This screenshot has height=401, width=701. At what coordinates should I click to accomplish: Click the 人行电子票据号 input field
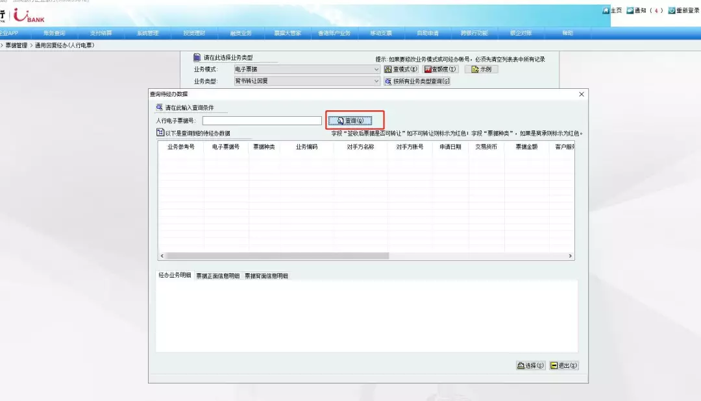pos(262,121)
